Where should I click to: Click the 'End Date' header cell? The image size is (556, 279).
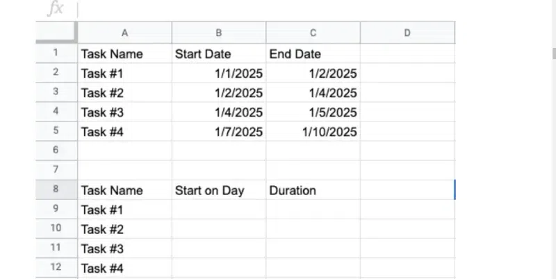coord(313,53)
